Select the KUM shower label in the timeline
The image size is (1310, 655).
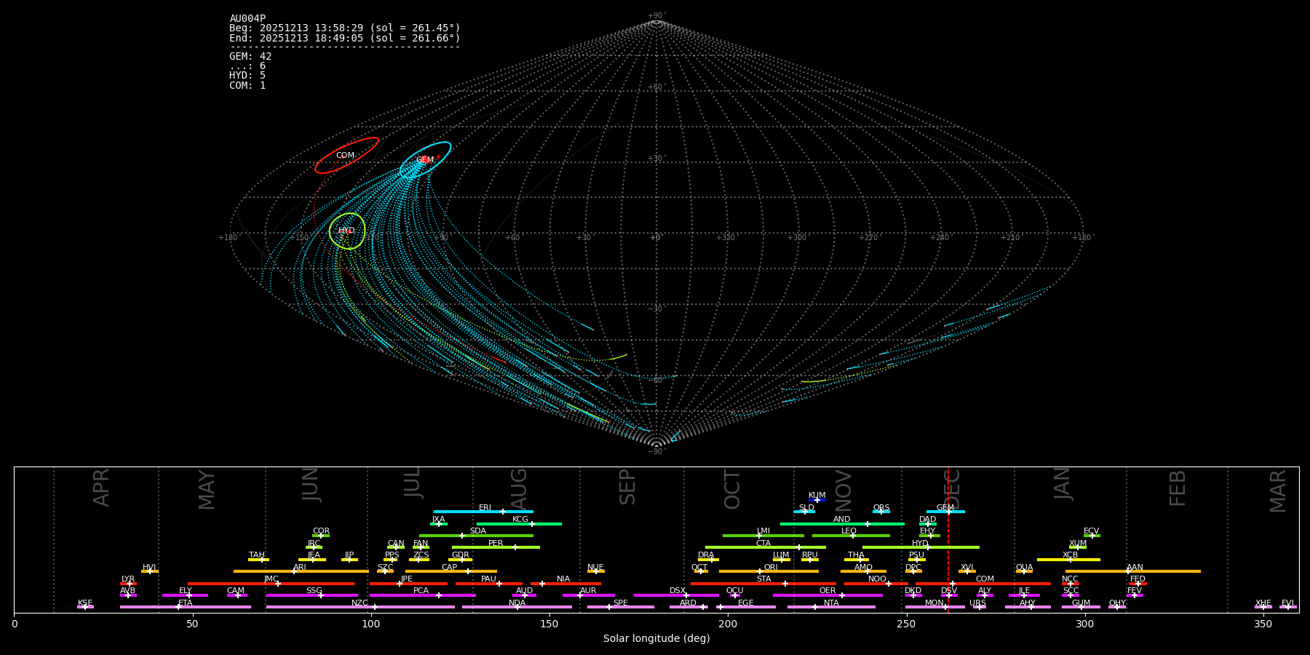tap(817, 496)
